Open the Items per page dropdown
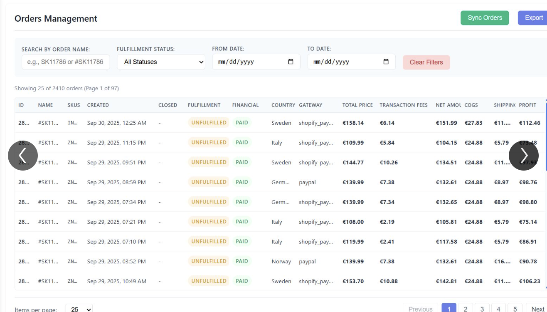This screenshot has height=312, width=547. (79, 309)
